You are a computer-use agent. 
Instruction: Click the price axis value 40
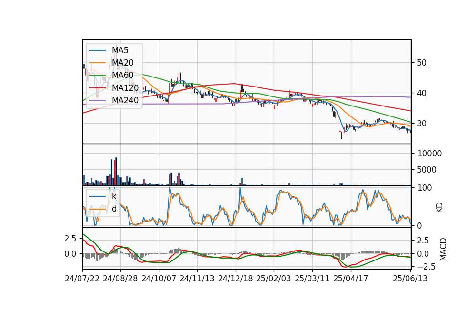pyautogui.click(x=422, y=93)
